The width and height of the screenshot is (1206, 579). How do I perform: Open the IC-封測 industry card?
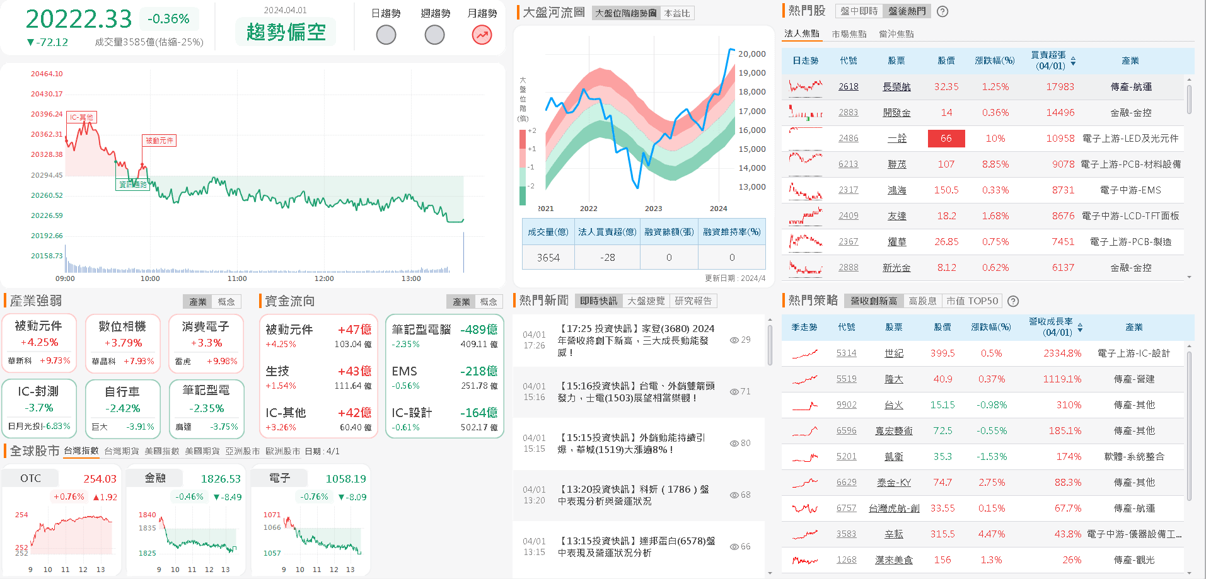click(x=39, y=408)
